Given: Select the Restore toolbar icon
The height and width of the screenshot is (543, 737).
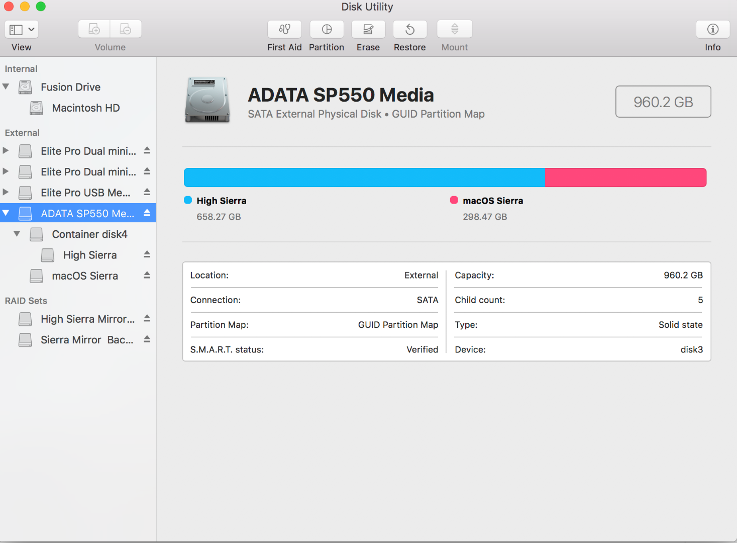Looking at the screenshot, I should tap(409, 29).
